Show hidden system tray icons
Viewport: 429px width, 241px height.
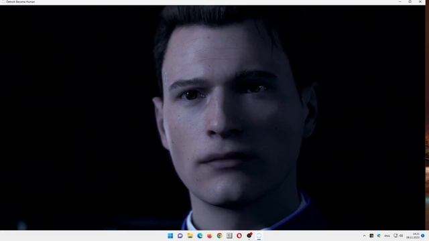click(x=364, y=236)
